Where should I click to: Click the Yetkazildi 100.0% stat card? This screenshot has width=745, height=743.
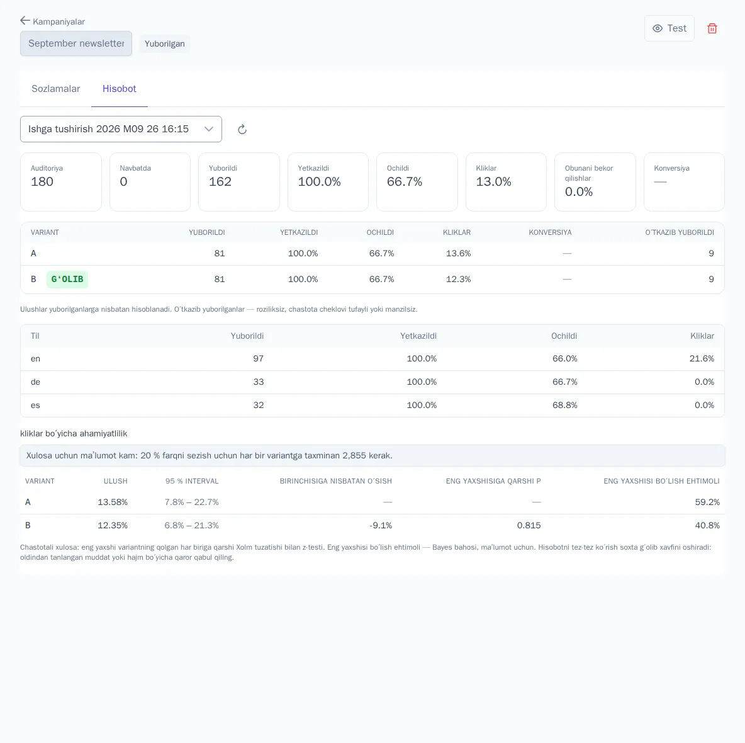click(x=328, y=181)
